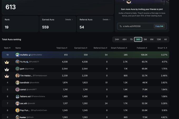Switch ranking period to 48H
Viewport: 179px width, 119px height.
pyautogui.click(x=124, y=39)
